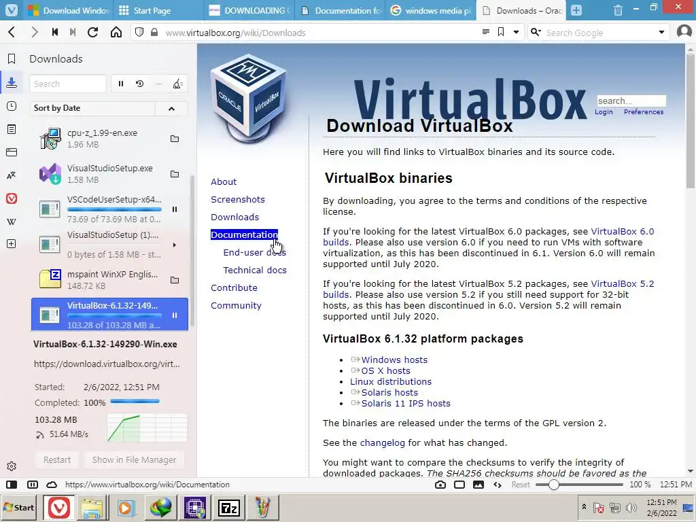Open the Technical docs link
The image size is (696, 522).
255,270
